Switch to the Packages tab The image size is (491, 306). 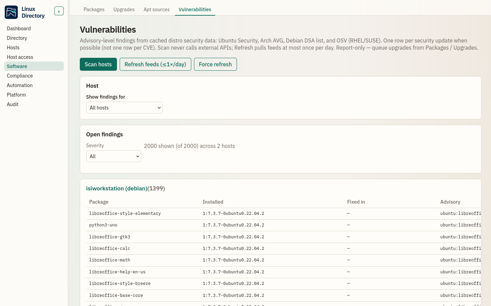click(x=94, y=10)
